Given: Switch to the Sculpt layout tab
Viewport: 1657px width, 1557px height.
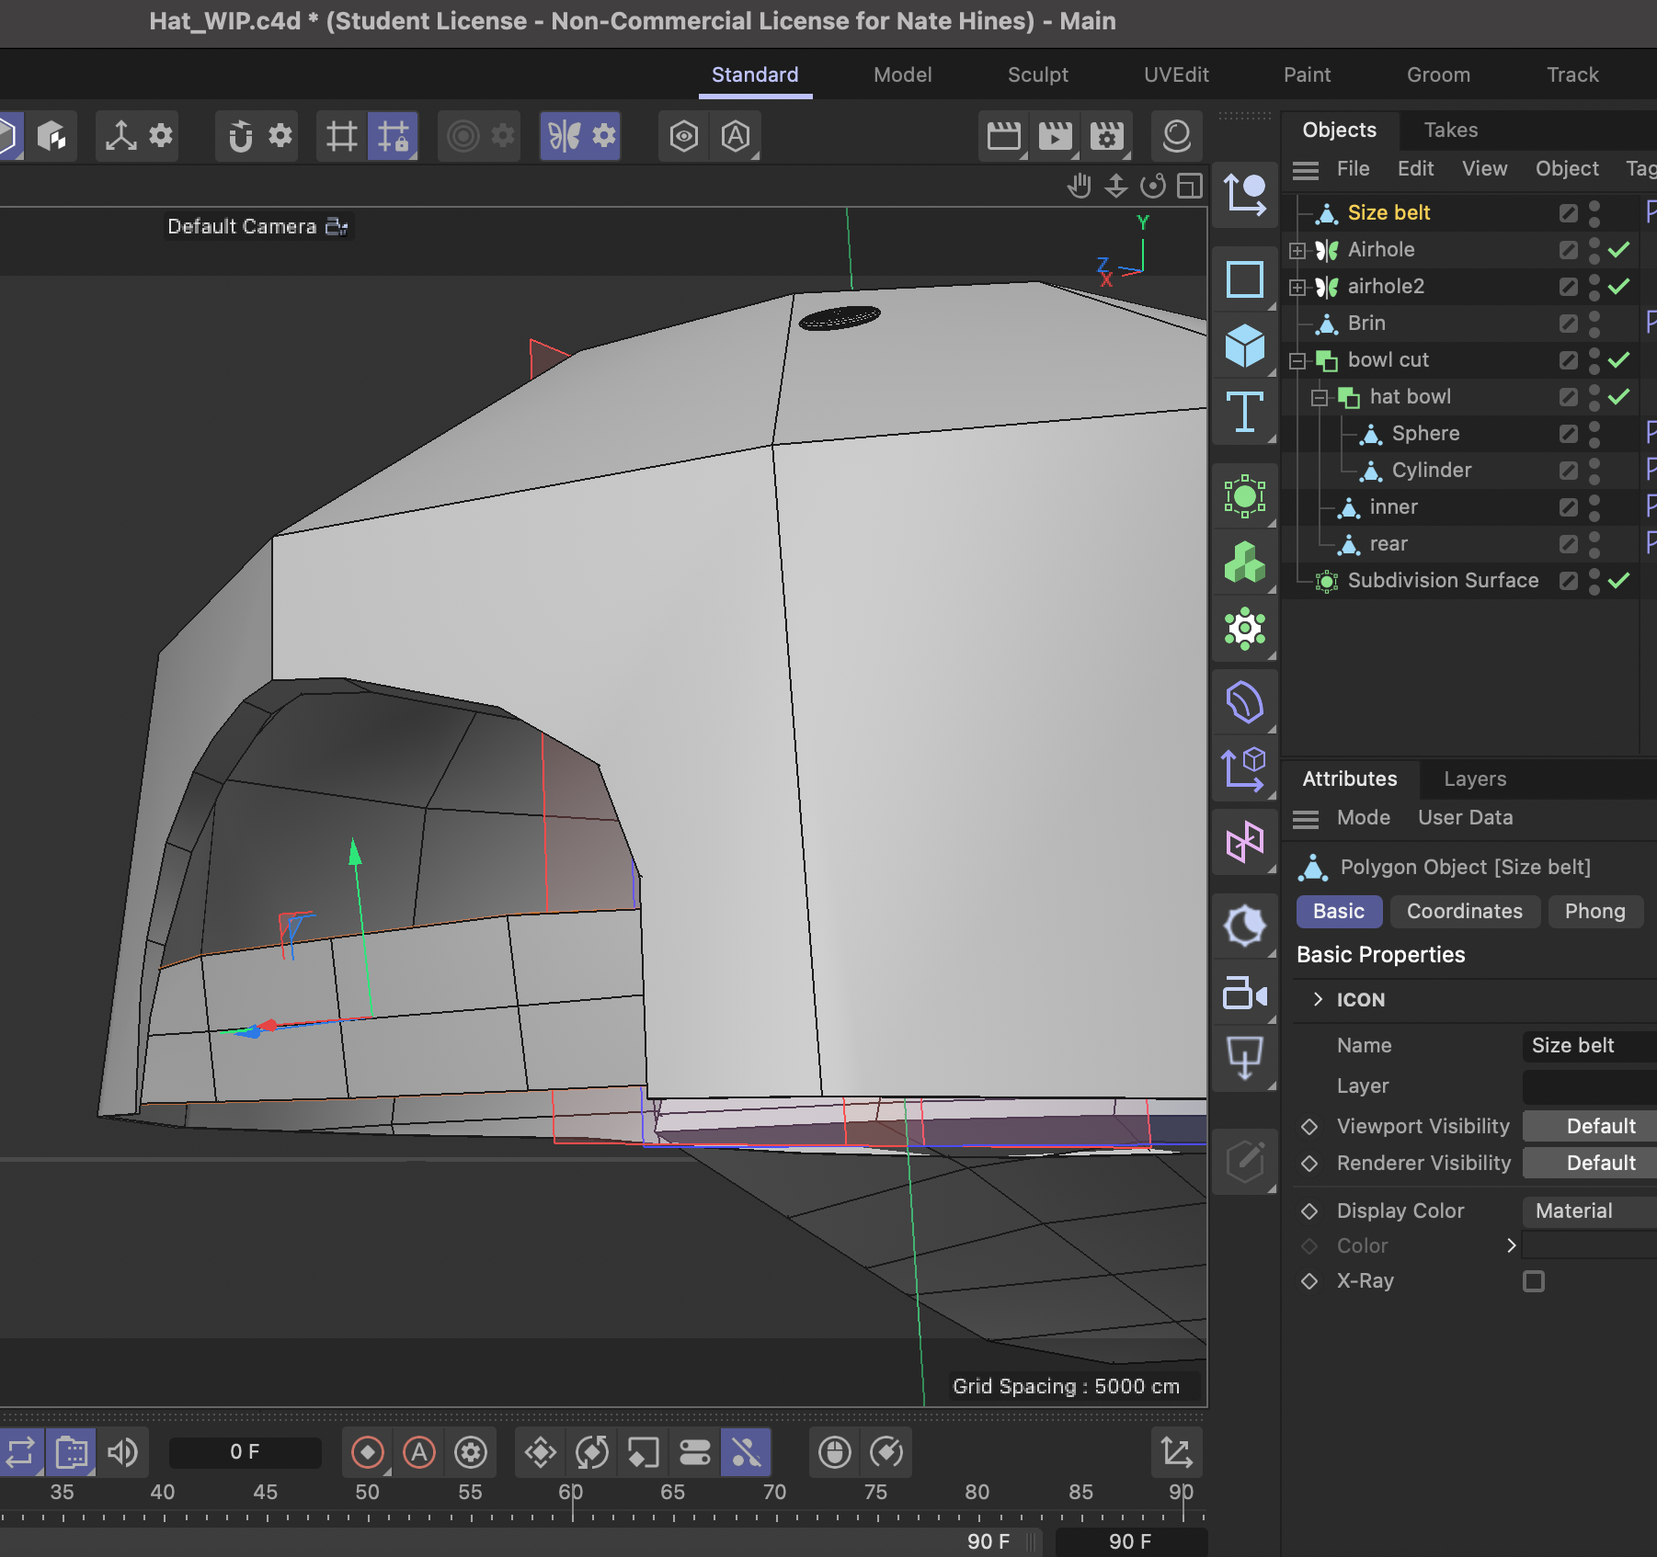Looking at the screenshot, I should (x=1037, y=74).
